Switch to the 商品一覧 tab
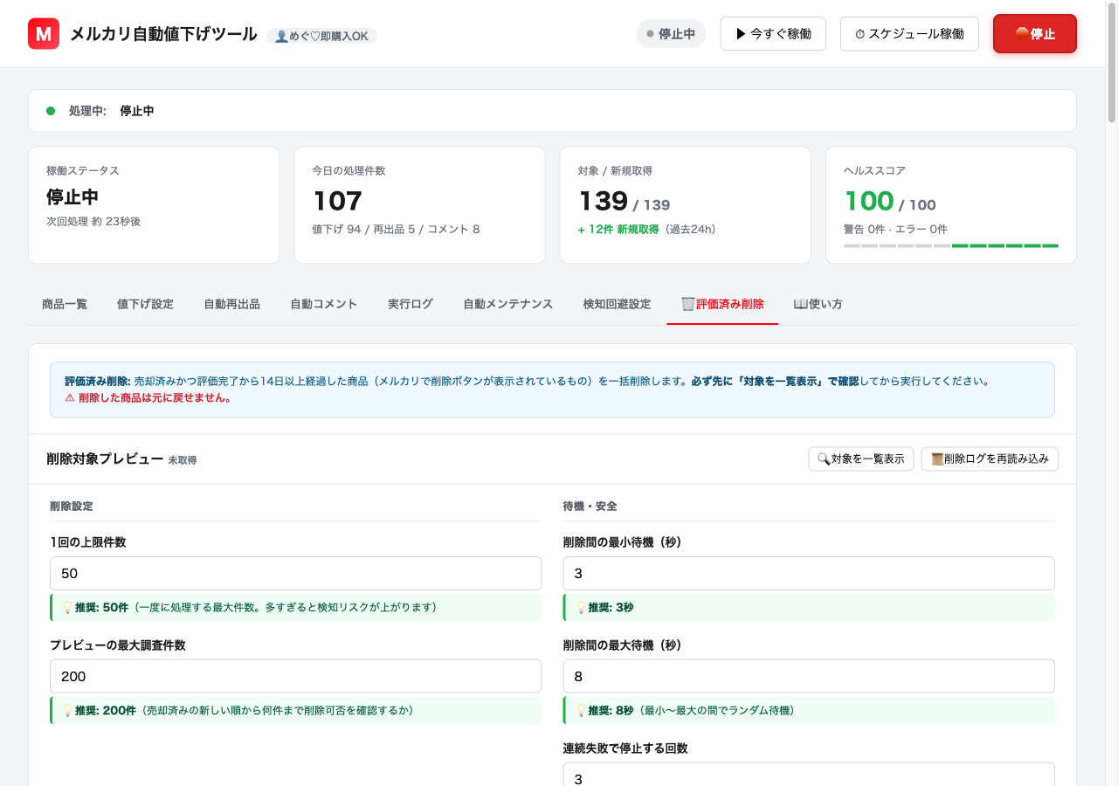Viewport: 1118px width, 786px height. [65, 304]
